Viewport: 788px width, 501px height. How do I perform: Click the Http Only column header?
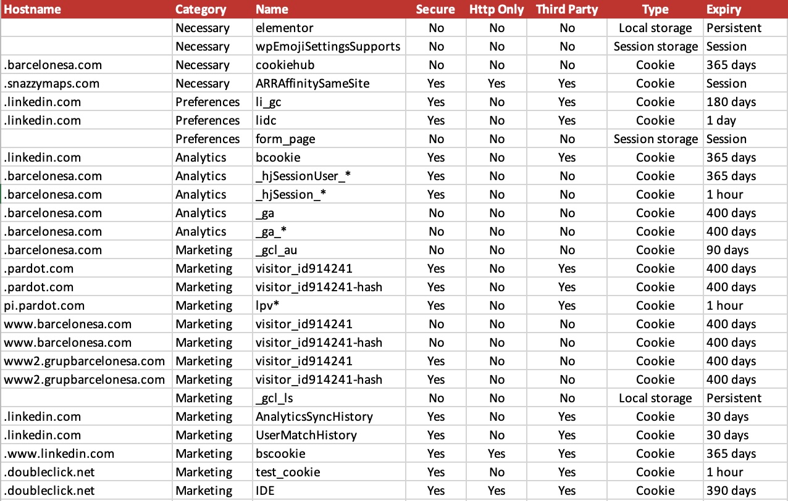click(x=497, y=9)
